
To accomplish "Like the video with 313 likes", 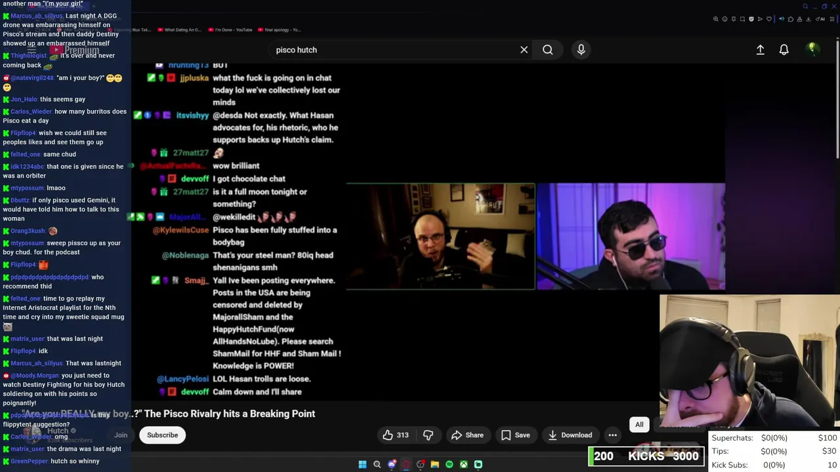I will click(x=396, y=435).
